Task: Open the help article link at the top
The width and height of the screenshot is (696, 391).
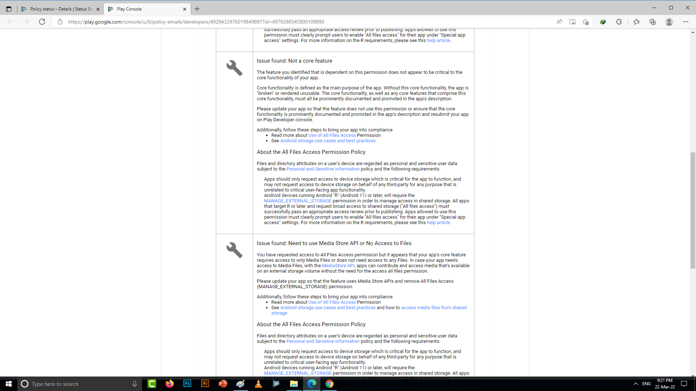Action: point(438,41)
